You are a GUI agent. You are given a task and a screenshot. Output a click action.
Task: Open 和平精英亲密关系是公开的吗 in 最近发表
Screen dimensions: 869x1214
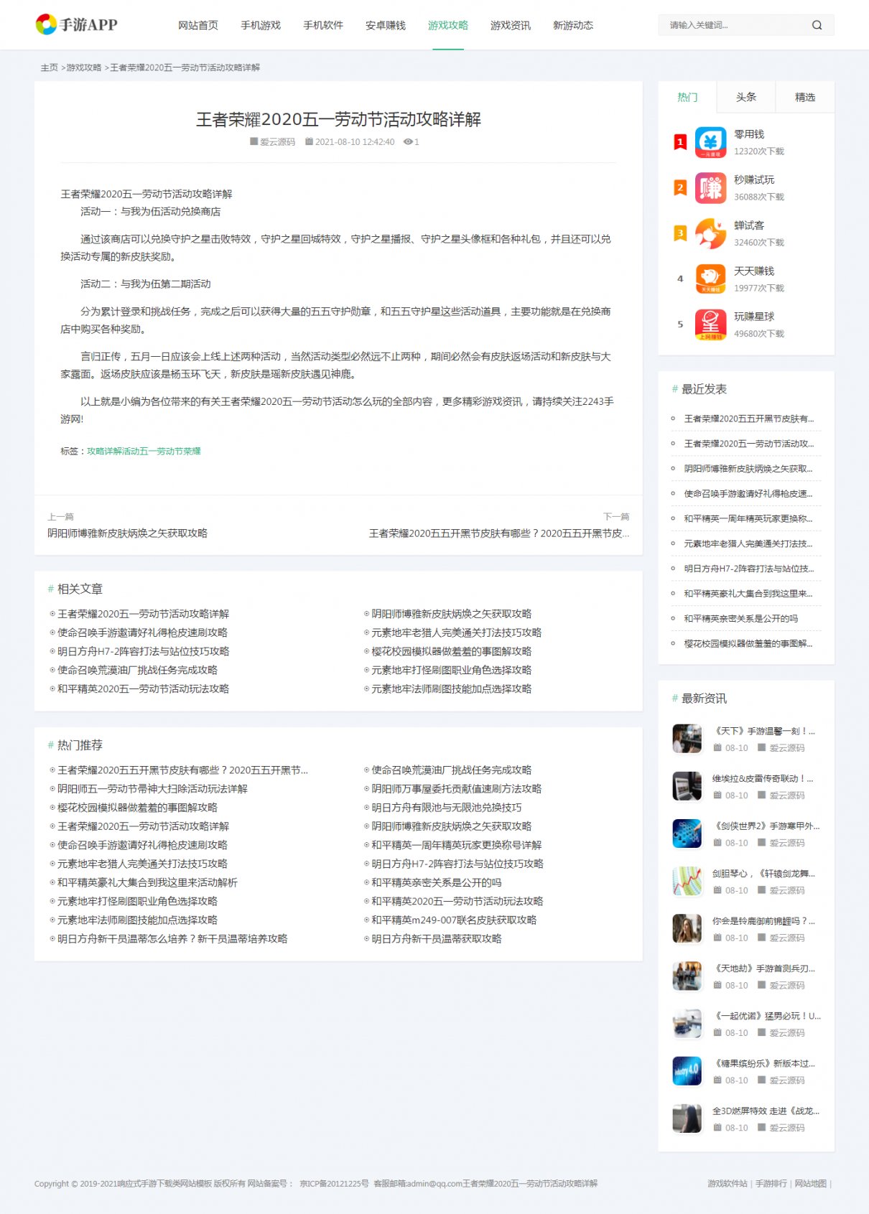(x=741, y=618)
